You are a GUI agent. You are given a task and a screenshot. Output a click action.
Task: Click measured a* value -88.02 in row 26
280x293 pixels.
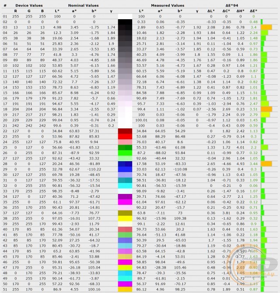(160, 153)
